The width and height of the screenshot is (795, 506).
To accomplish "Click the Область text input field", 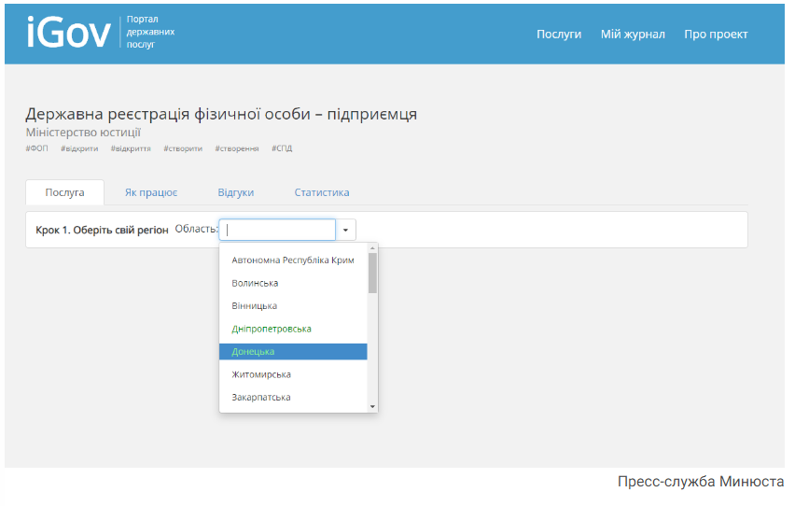I will 277,230.
